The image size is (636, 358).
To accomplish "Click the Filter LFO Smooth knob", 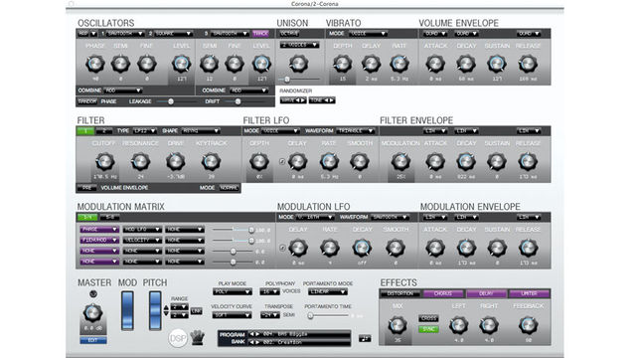I will (360, 161).
